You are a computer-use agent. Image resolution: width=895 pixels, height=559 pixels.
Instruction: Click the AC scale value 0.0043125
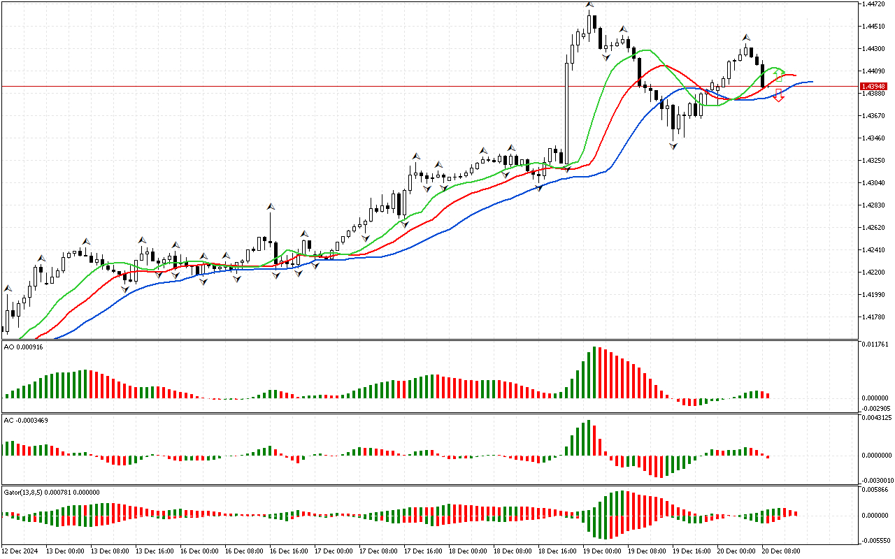click(x=877, y=418)
